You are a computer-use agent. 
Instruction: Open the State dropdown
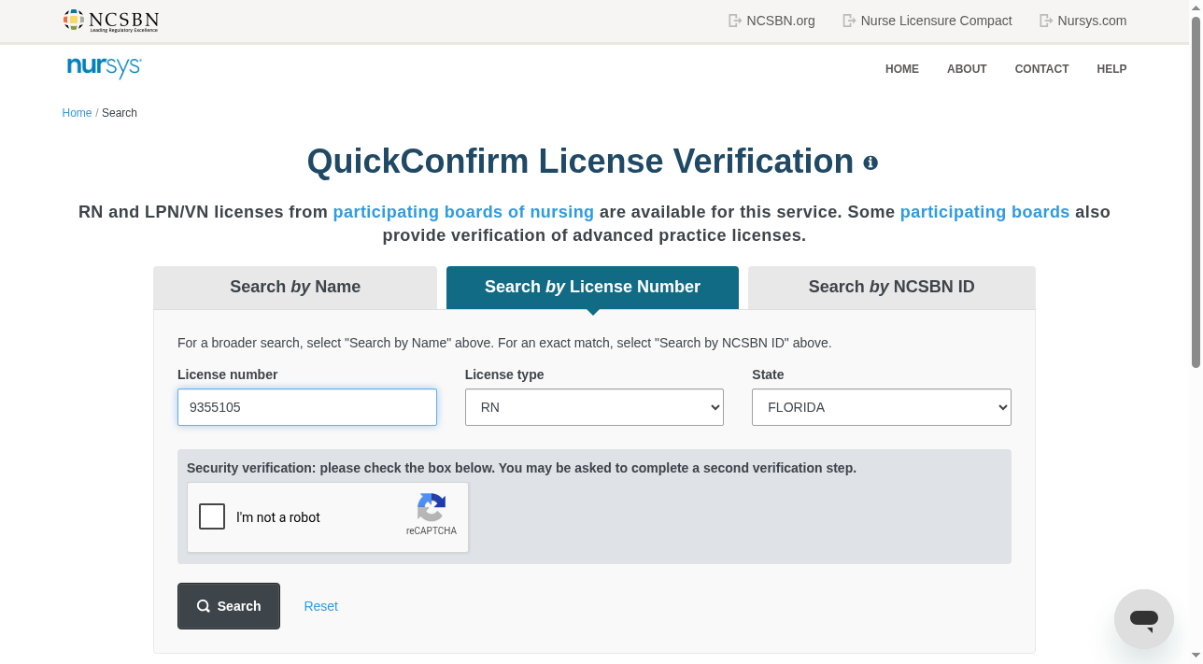[882, 407]
